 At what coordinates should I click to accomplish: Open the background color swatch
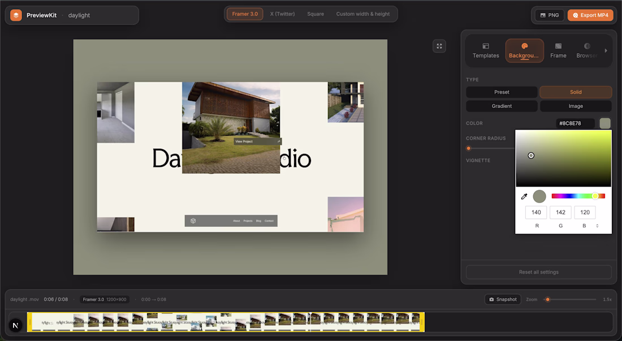tap(605, 123)
